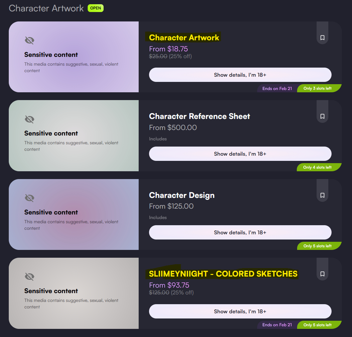The height and width of the screenshot is (337, 352).
Task: Open the Character Design title link
Action: (182, 195)
